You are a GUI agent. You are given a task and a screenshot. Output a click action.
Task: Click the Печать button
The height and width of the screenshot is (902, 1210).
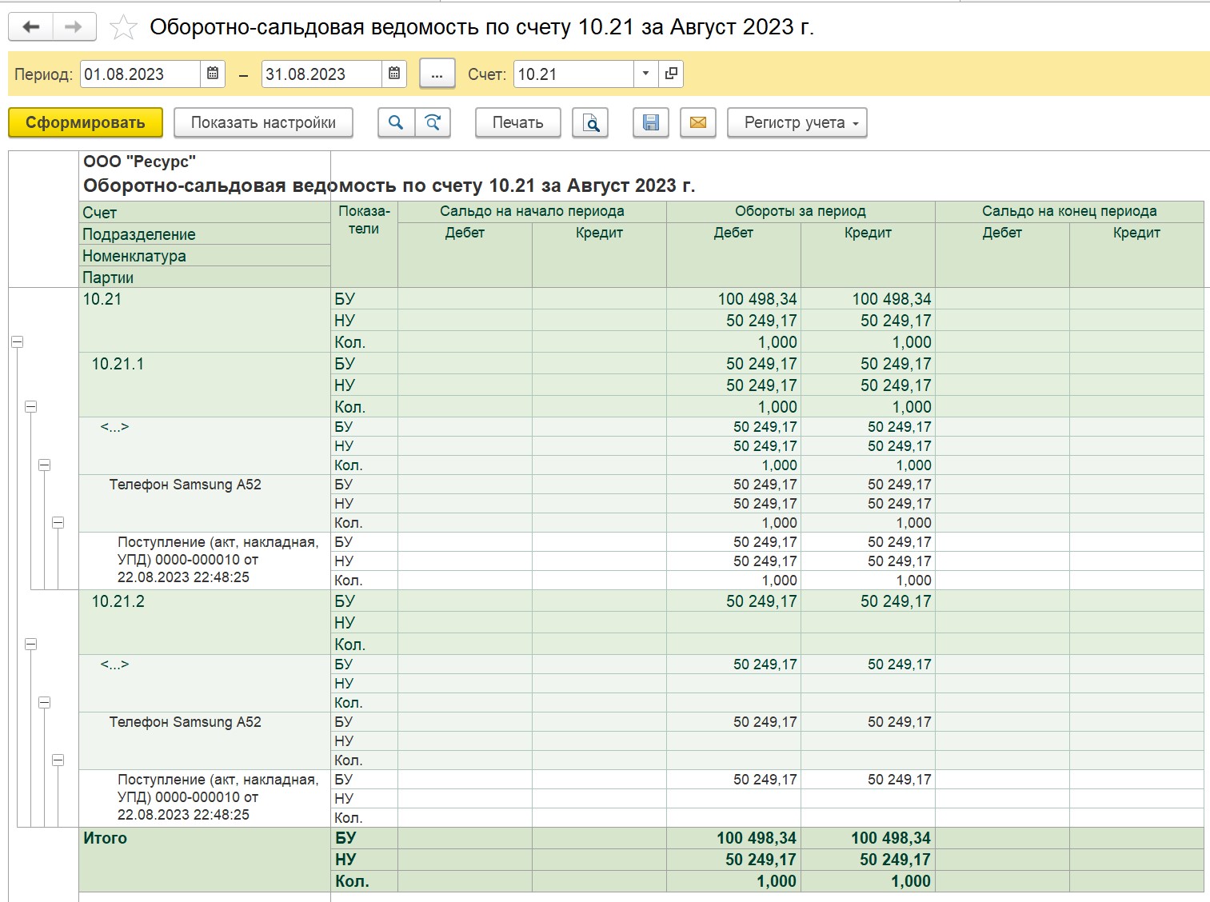coord(517,122)
